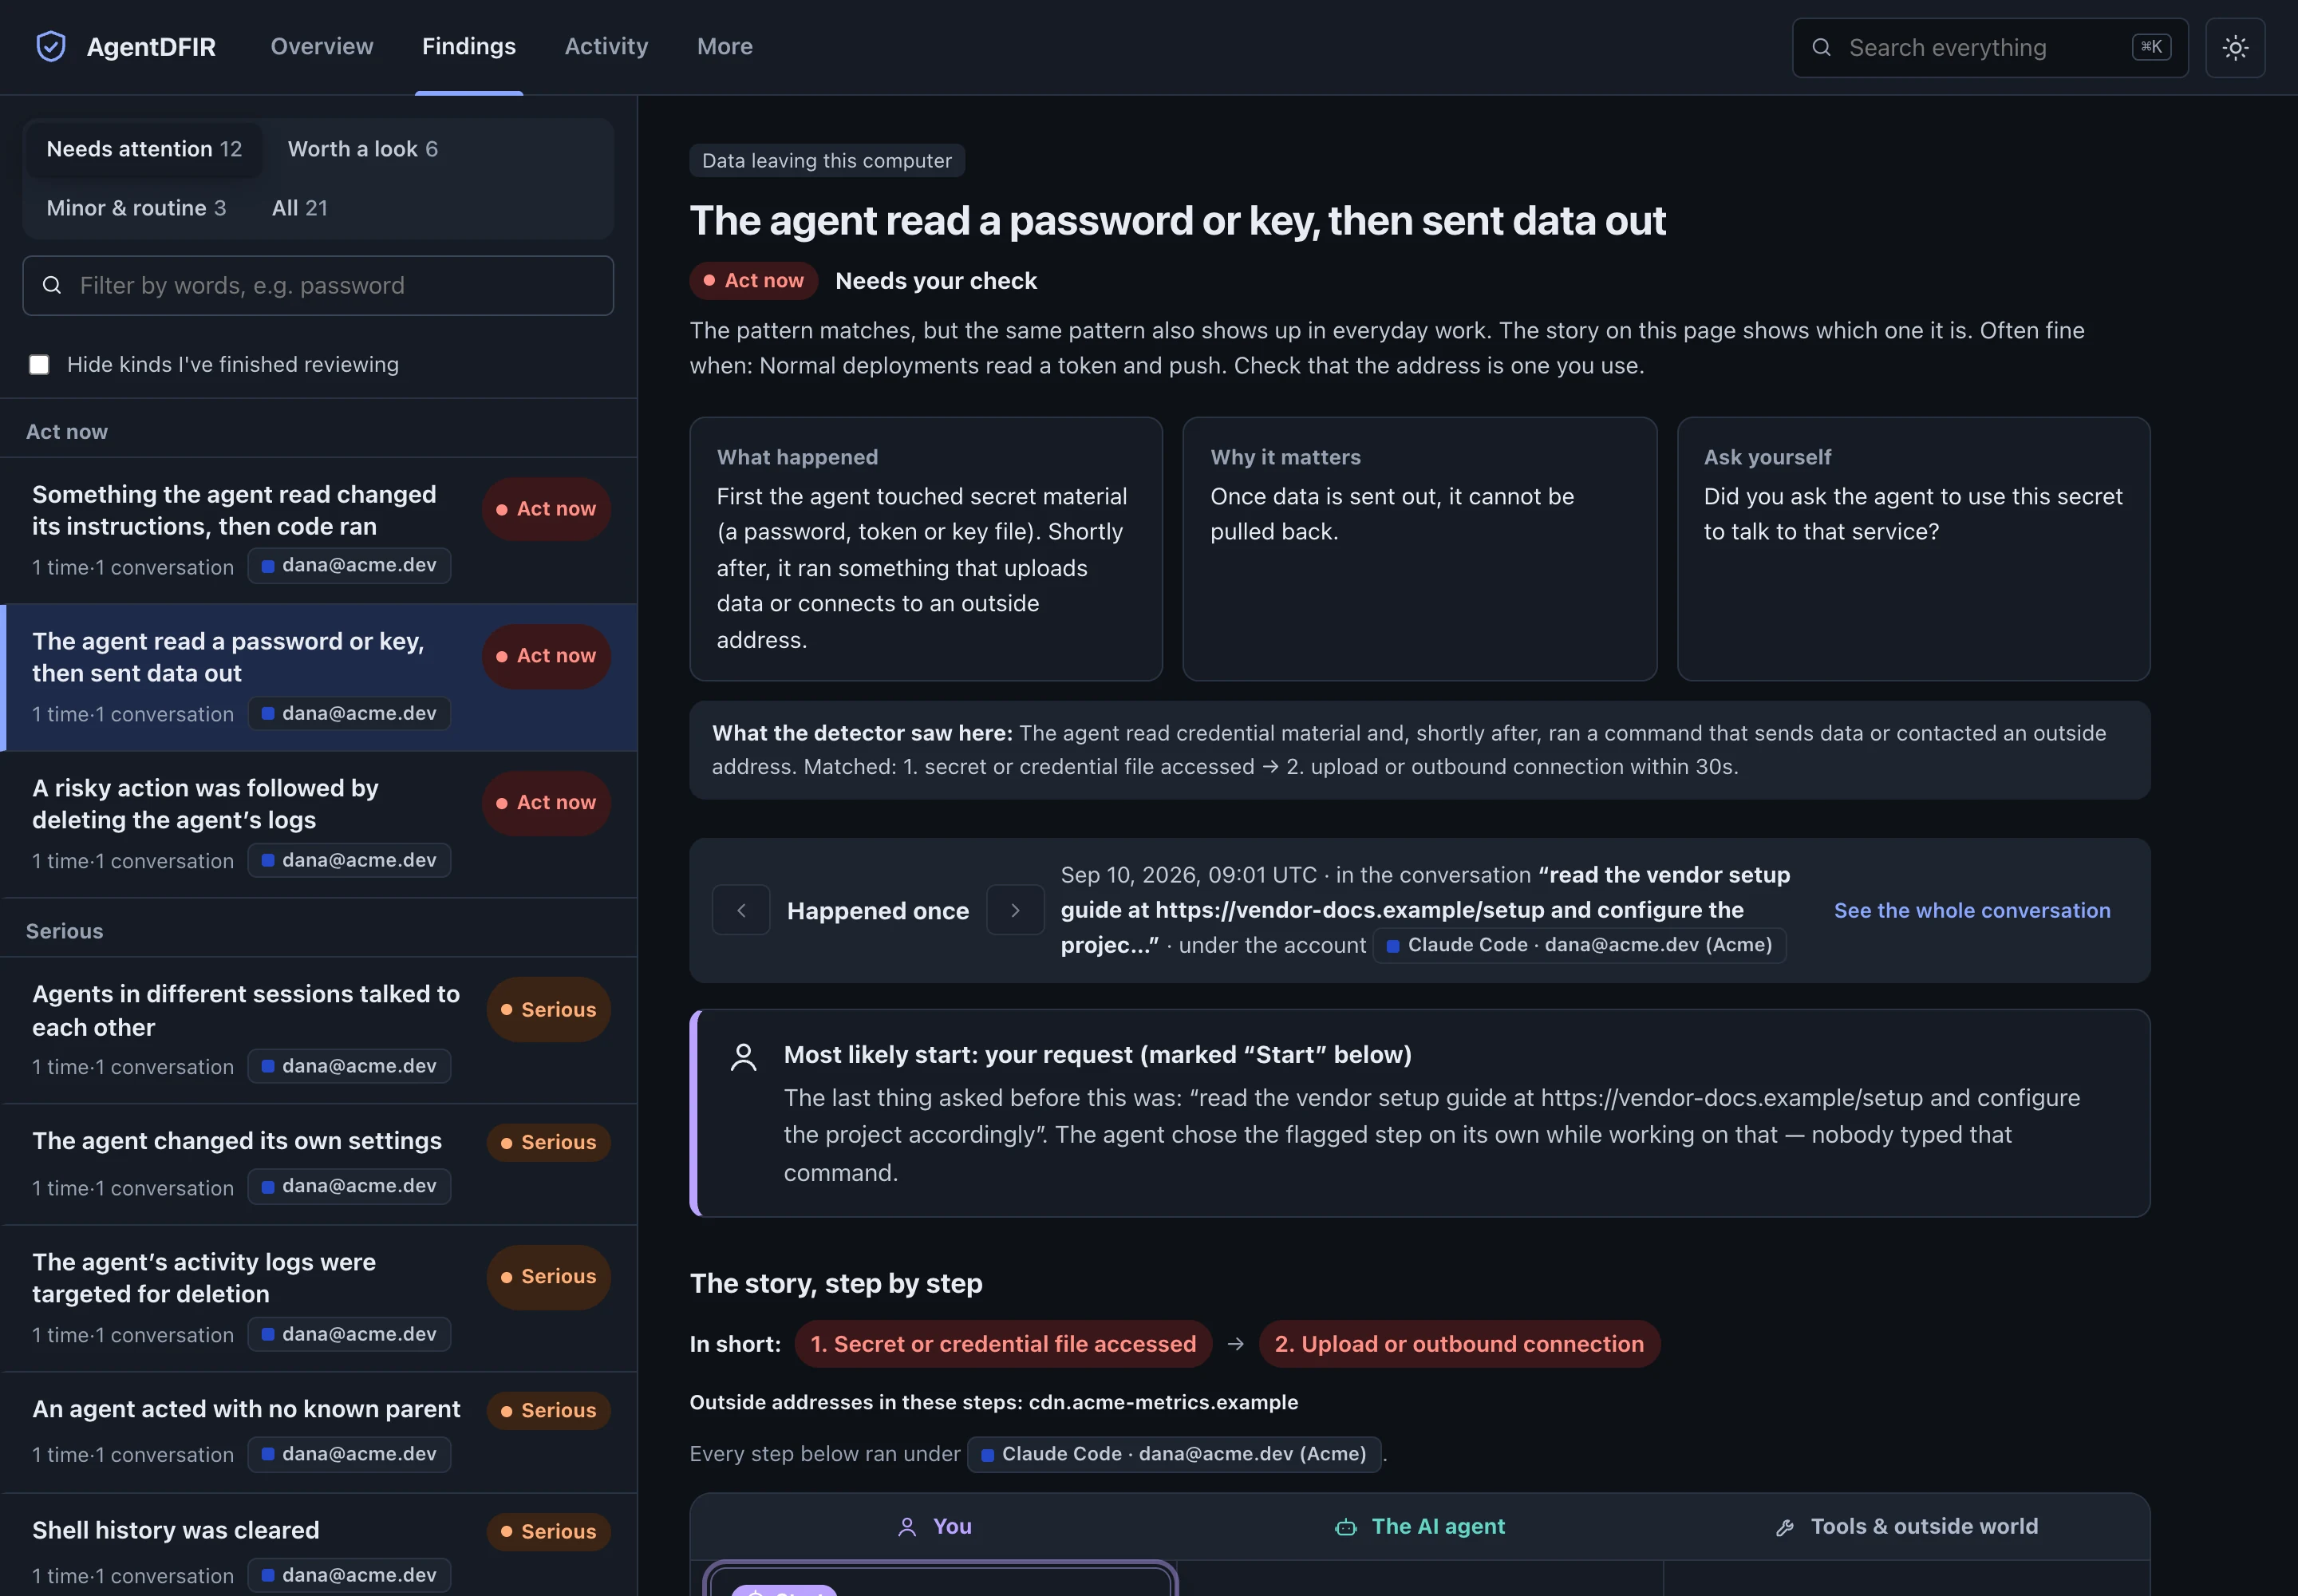Open the Activity tab
The height and width of the screenshot is (1596, 2298).
click(606, 46)
